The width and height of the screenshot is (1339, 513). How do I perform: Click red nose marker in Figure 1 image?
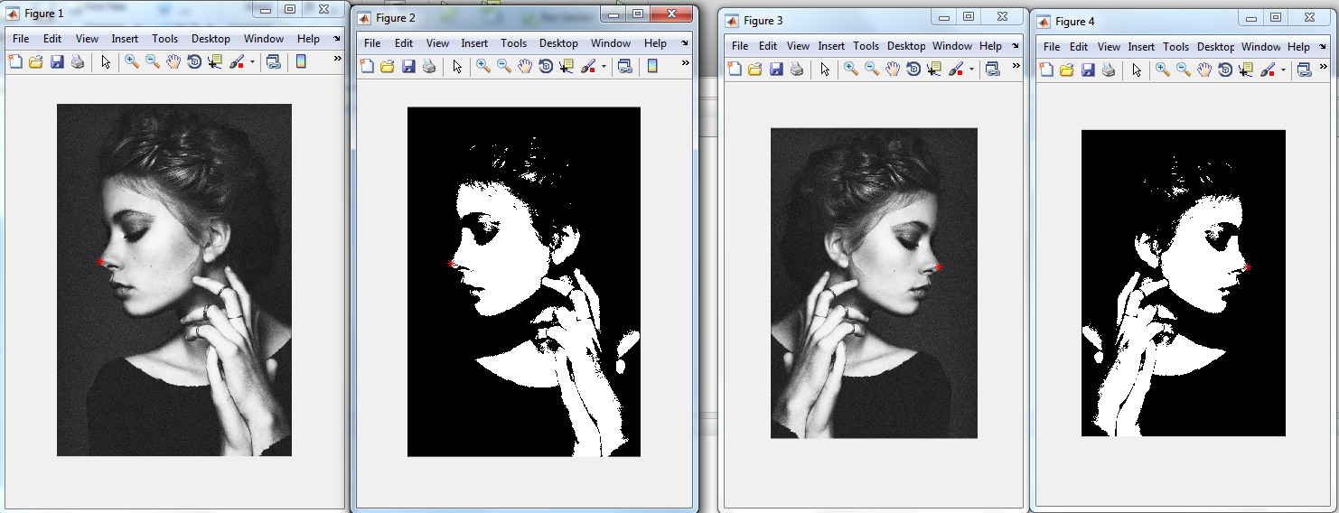pyautogui.click(x=101, y=261)
